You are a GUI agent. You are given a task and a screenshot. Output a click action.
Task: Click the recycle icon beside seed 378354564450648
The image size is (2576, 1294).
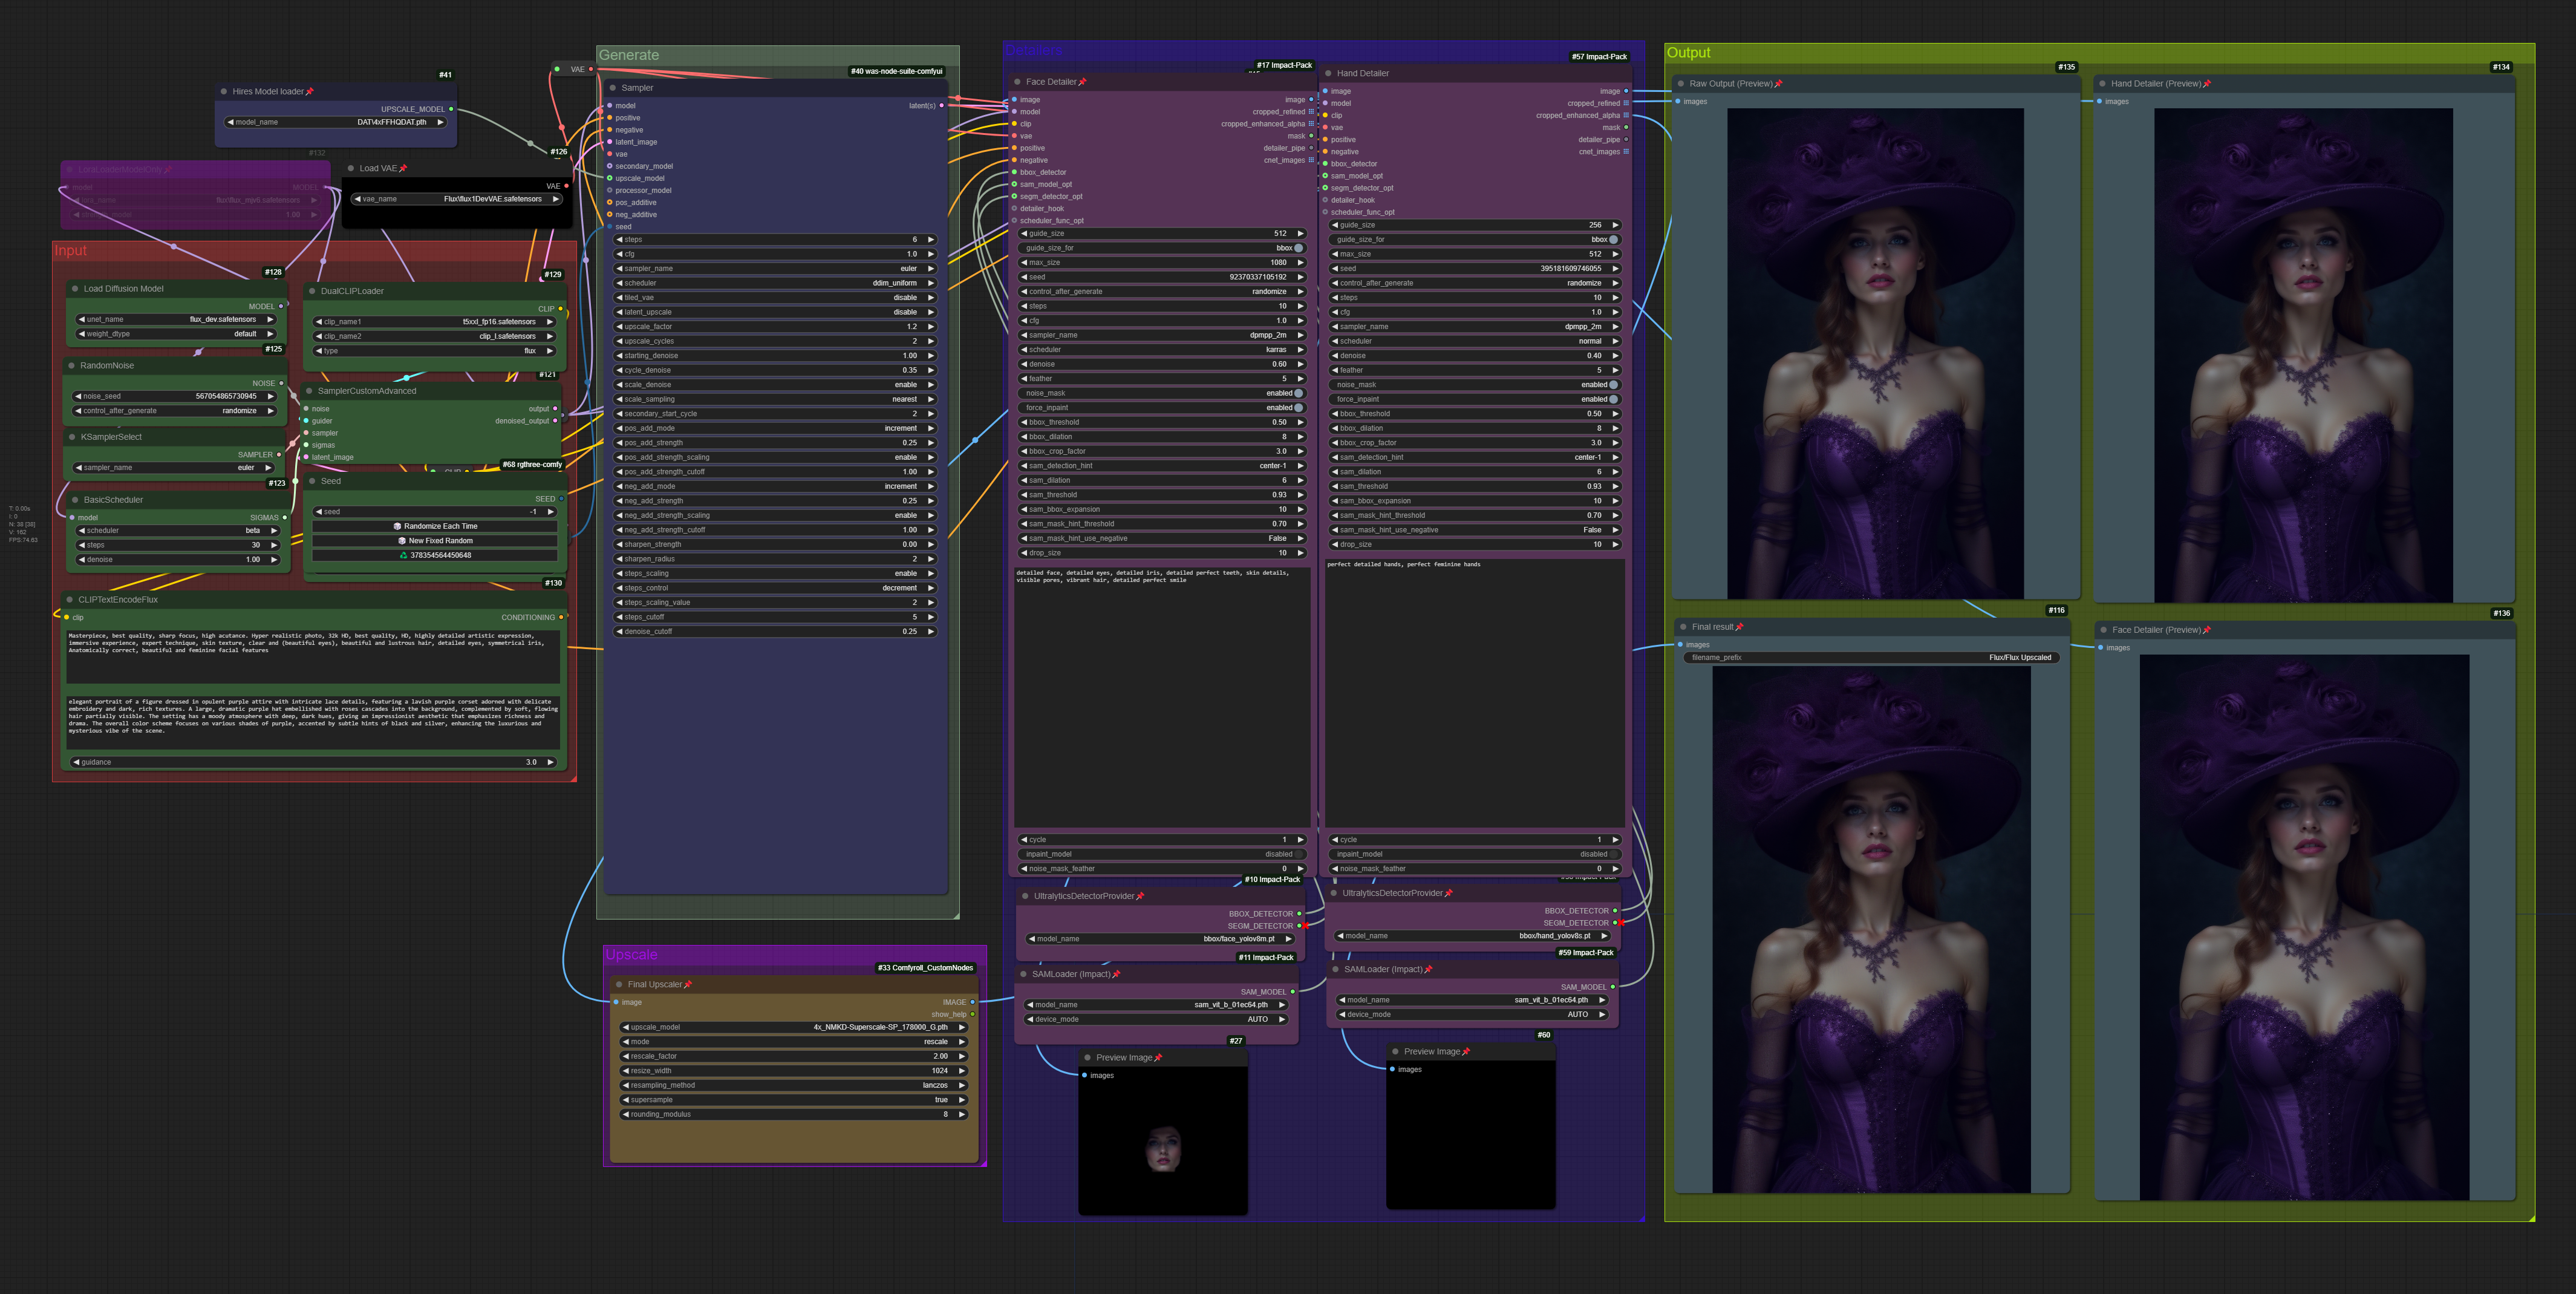(x=403, y=555)
